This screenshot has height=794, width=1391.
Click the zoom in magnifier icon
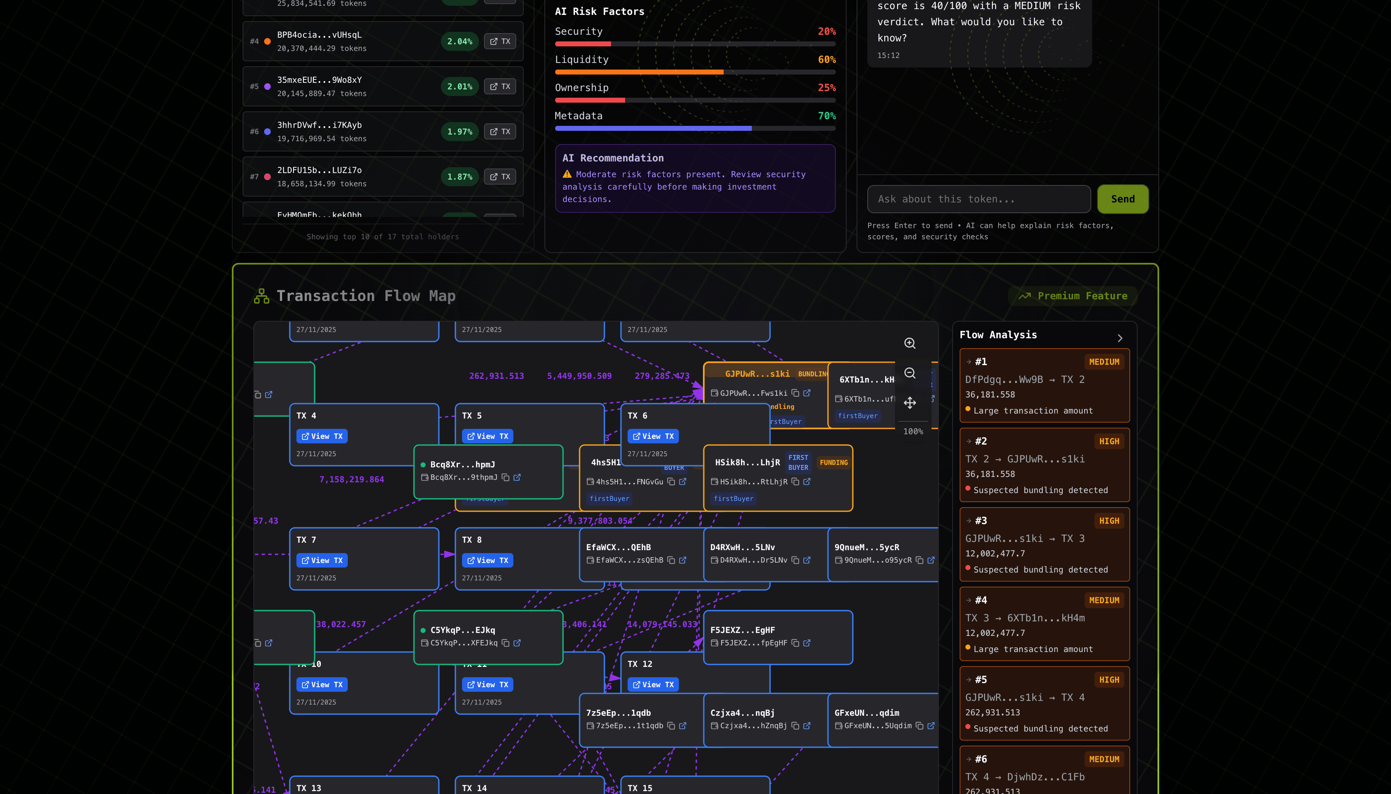click(x=910, y=343)
